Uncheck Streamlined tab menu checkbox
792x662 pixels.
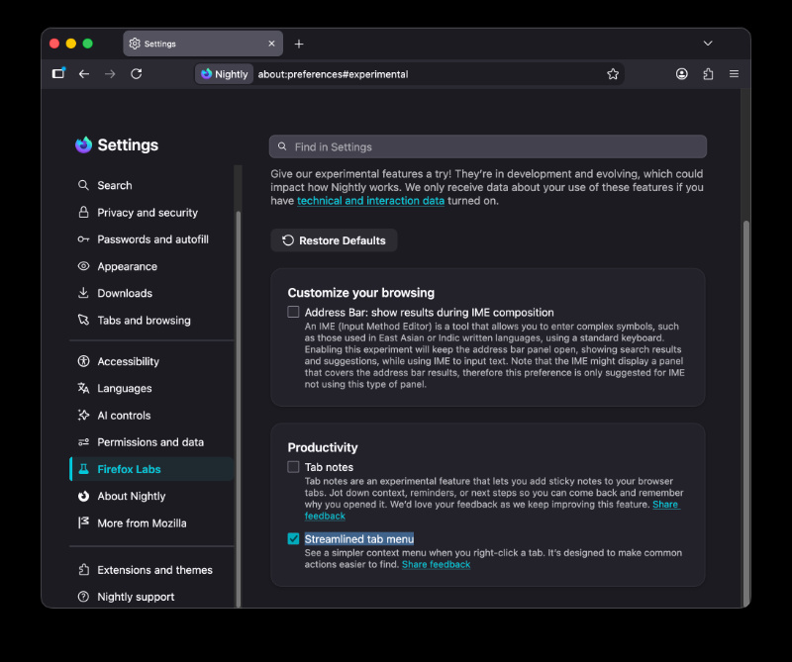coord(293,538)
